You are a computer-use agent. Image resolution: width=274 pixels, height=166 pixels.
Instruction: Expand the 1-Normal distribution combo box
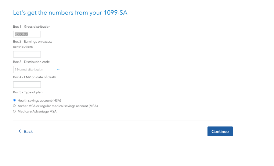pos(37,70)
